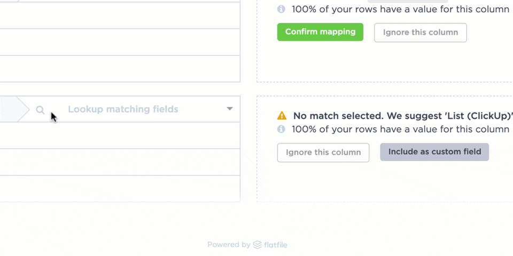Click Ignore this column under No match warning
Viewport: 513px width, 256px height.
point(323,153)
